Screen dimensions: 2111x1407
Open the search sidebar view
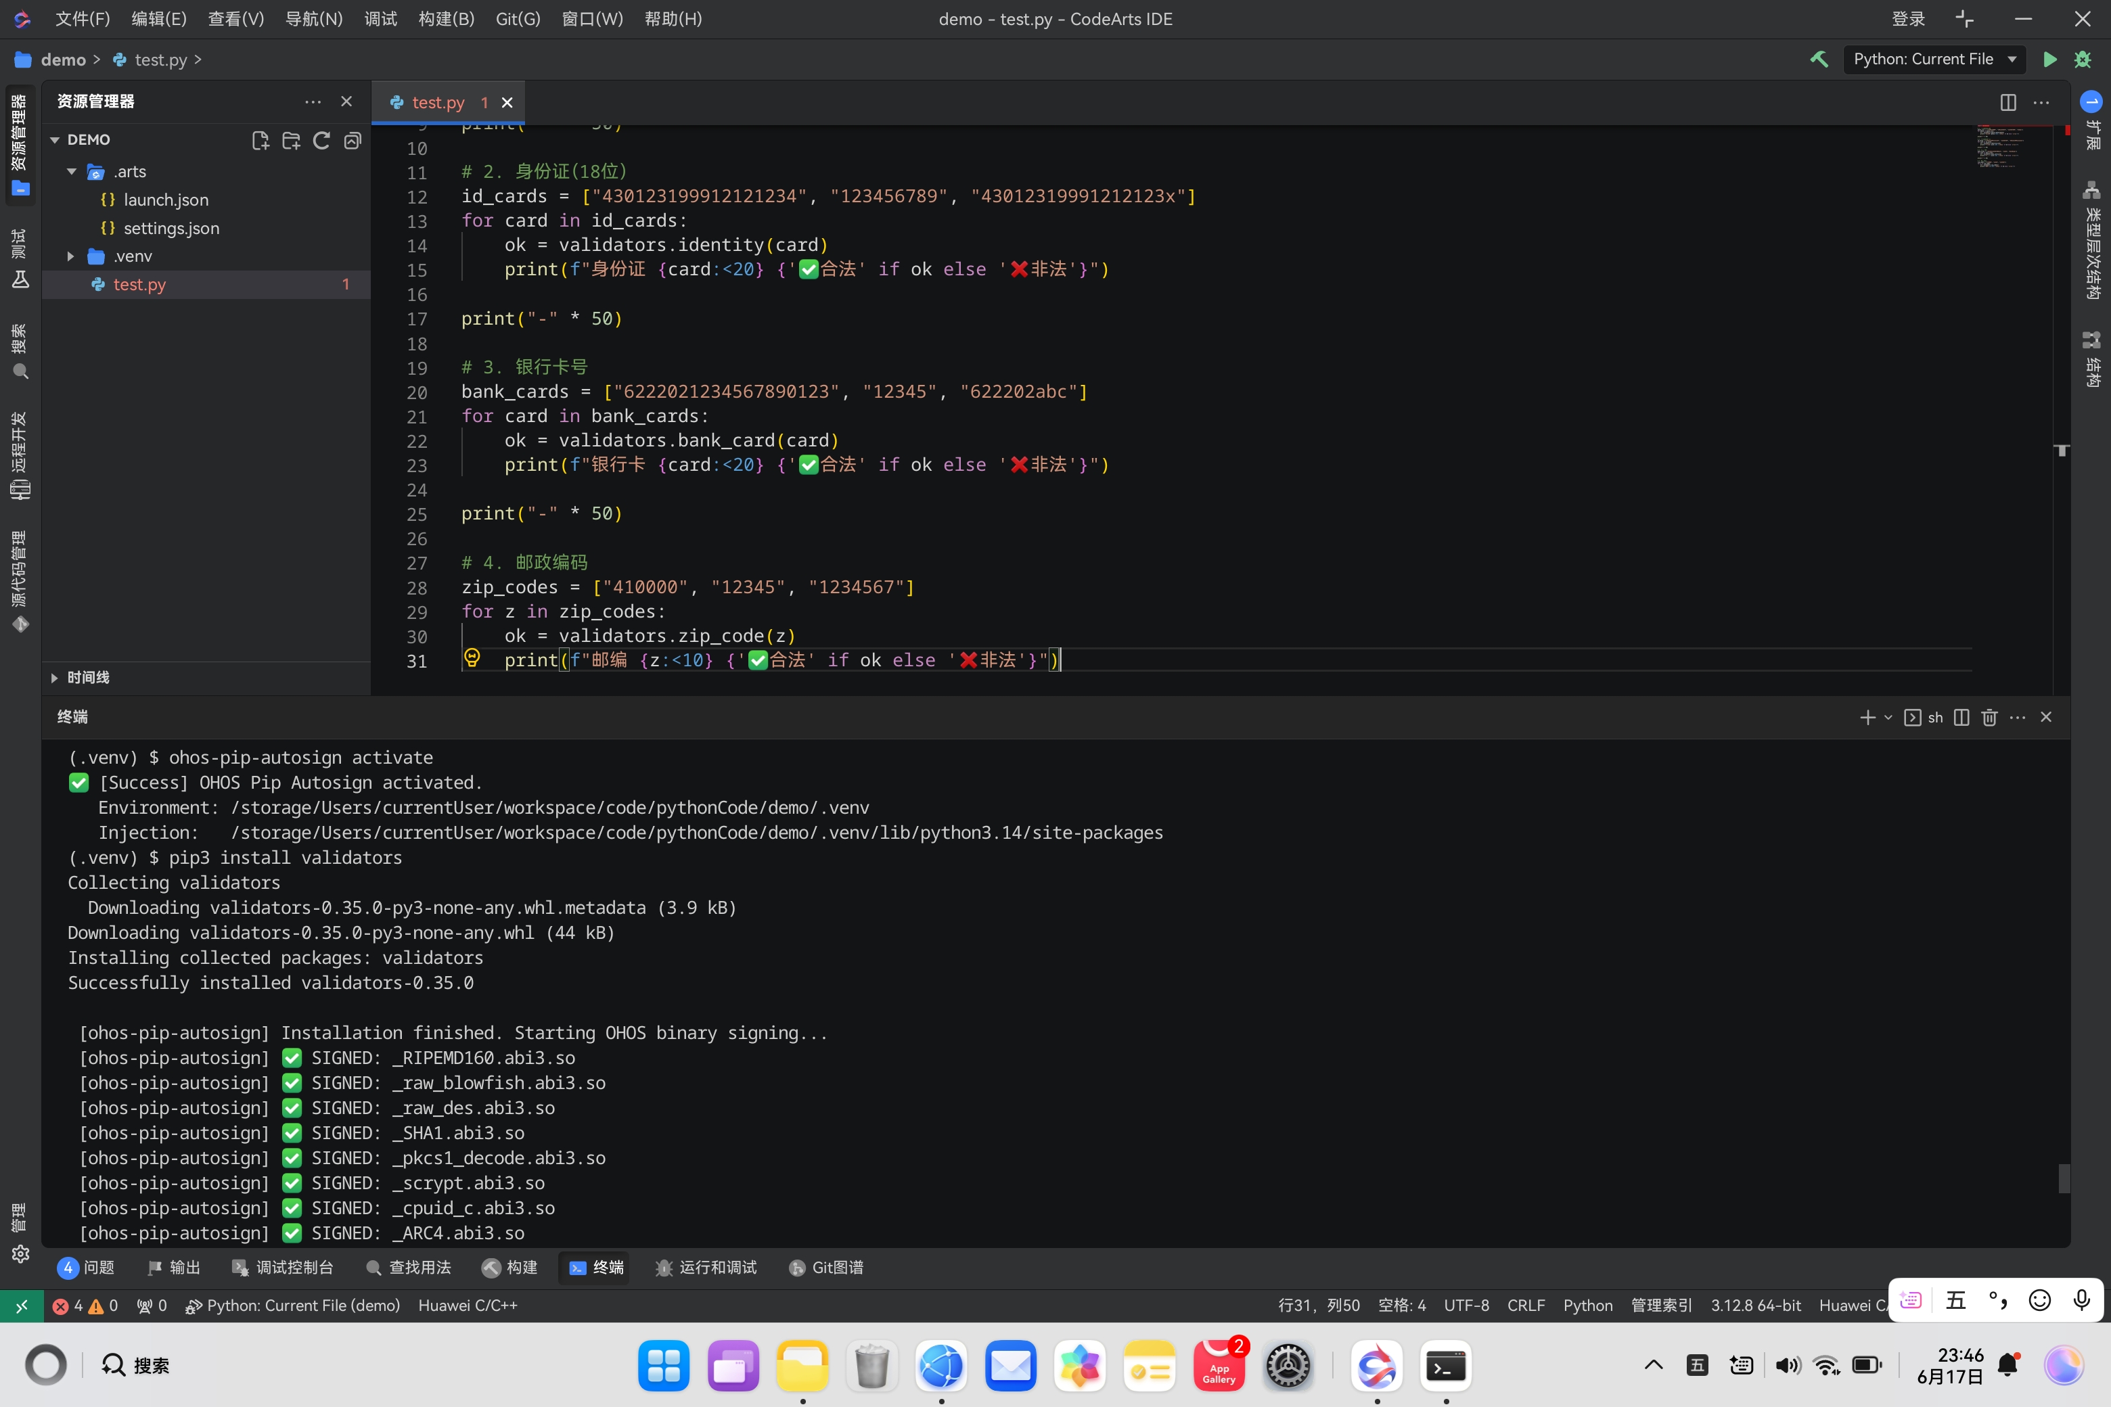tap(20, 351)
